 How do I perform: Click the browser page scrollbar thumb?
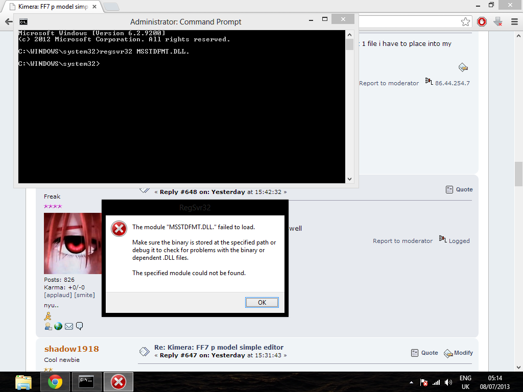519,174
